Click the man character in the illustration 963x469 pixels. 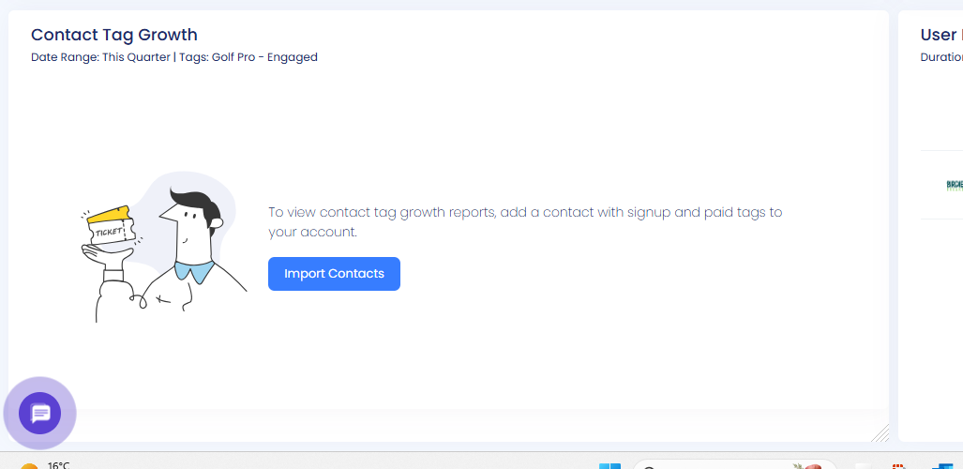(192, 244)
